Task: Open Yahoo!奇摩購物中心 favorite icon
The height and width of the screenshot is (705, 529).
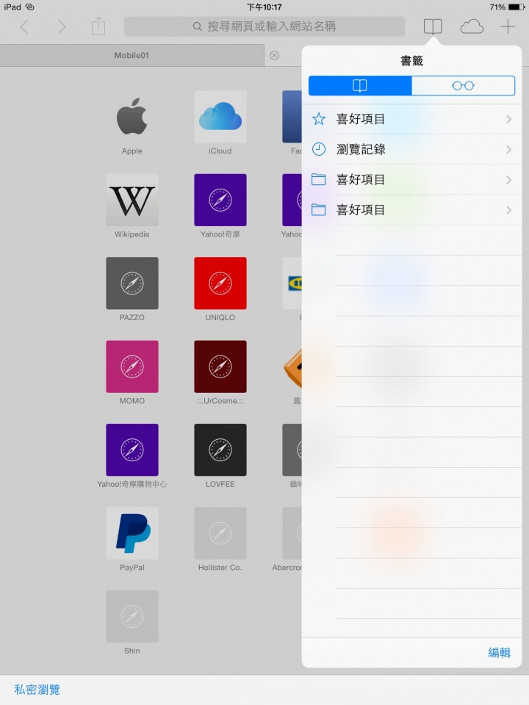Action: coord(132,449)
